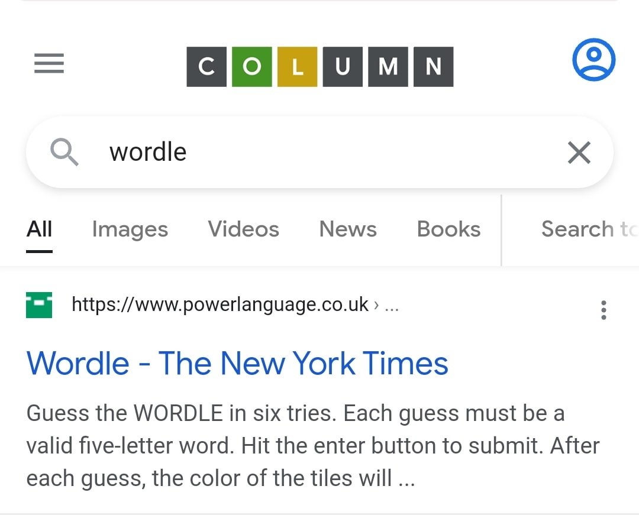Open Wordle - The New York Times link
The height and width of the screenshot is (515, 639).
pos(237,363)
